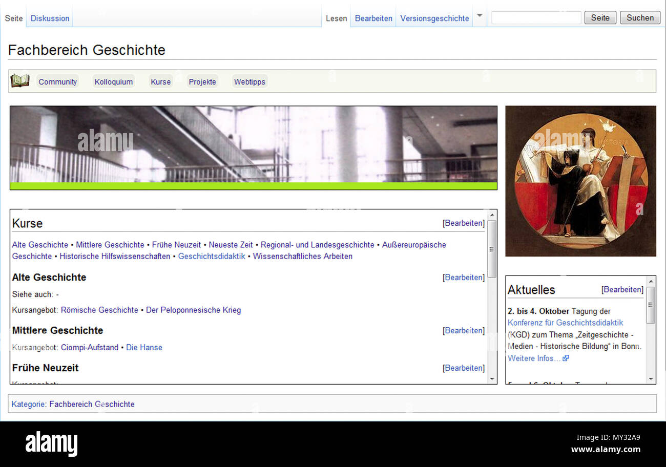666x467 pixels.
Task: Open the Neueste Zeit link
Action: [x=231, y=245]
